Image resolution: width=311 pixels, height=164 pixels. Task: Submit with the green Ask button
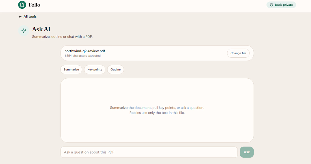click(x=247, y=152)
